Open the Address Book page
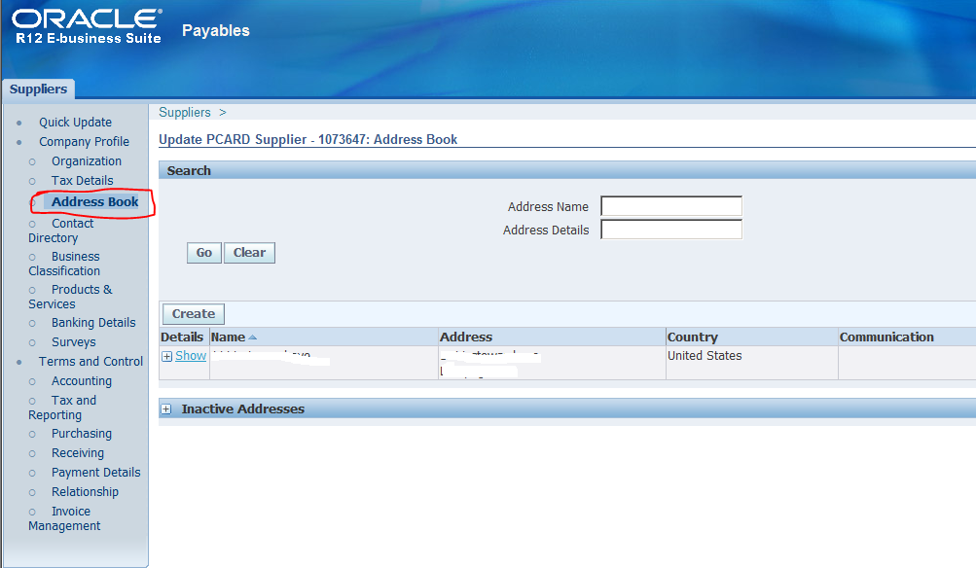The width and height of the screenshot is (976, 568). click(93, 202)
